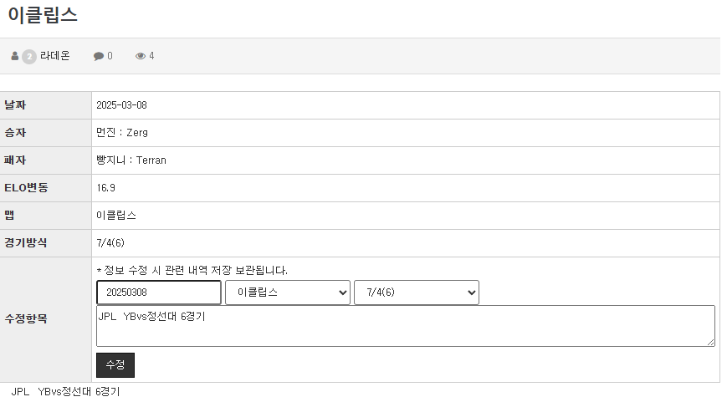Click the 이클립스 page title
The width and height of the screenshot is (727, 402).
click(43, 15)
